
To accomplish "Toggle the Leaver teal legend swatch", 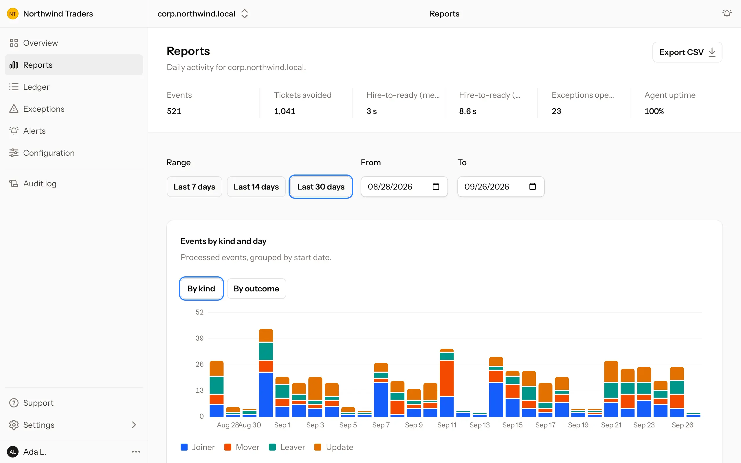I will pos(272,447).
